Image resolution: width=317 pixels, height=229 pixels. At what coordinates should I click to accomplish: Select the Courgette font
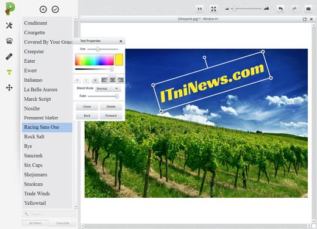[x=47, y=32]
